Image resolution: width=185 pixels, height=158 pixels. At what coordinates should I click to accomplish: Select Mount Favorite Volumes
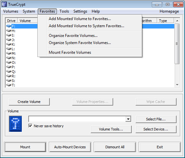pyautogui.click(x=90, y=52)
